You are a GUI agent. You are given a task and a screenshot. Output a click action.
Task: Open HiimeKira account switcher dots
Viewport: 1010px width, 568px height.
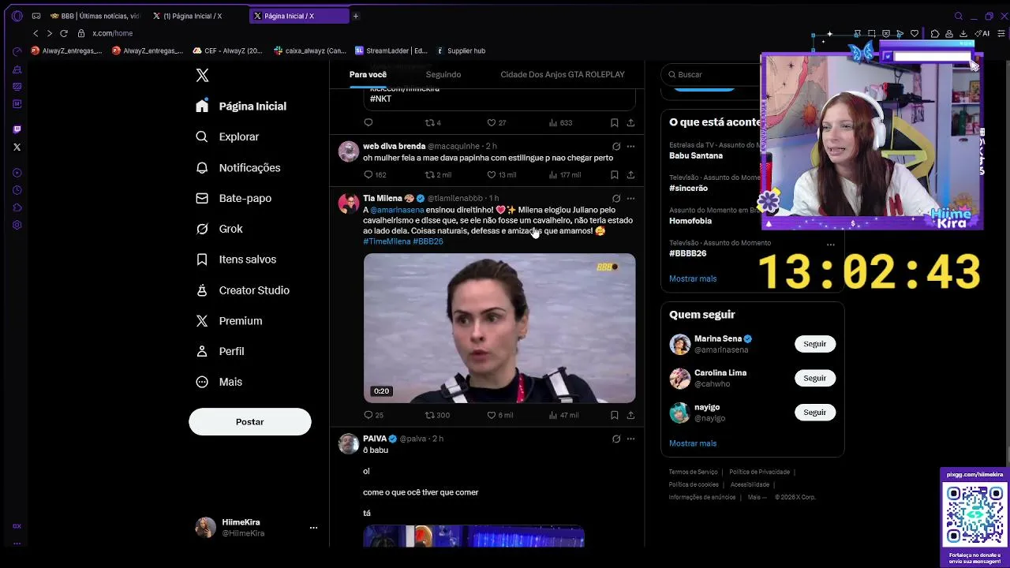pos(313,527)
